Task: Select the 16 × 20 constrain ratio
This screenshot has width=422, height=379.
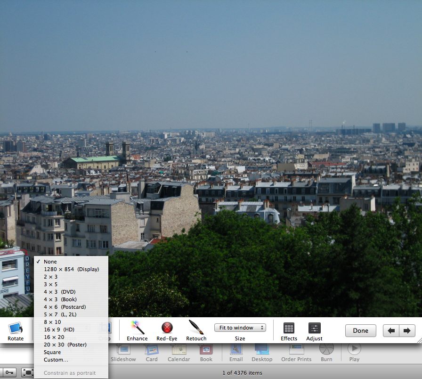Action: [x=71, y=337]
